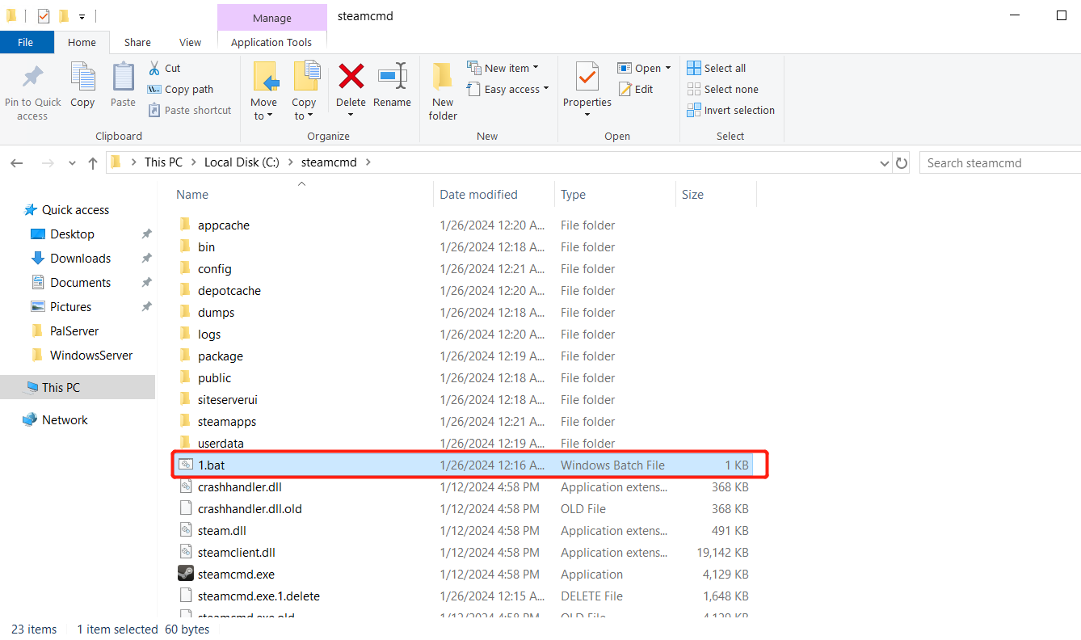Image resolution: width=1081 pixels, height=640 pixels.
Task: Click Local Disk (C:) breadcrumb
Action: pyautogui.click(x=242, y=162)
